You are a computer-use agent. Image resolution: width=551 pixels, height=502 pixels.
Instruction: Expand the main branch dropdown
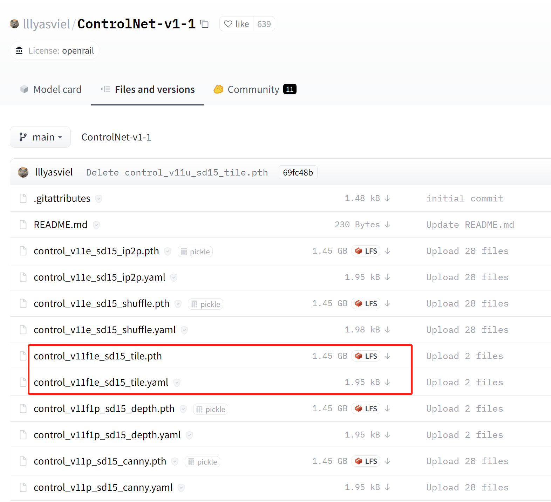click(x=40, y=137)
